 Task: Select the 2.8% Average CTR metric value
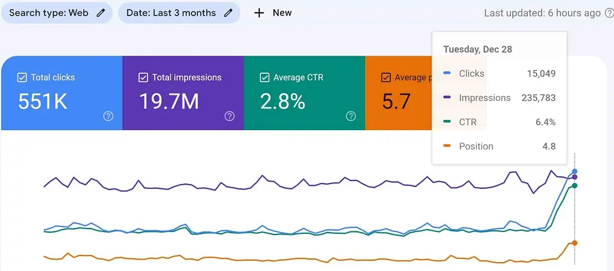[x=282, y=102]
